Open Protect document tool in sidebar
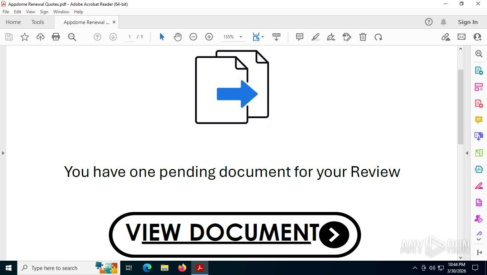This screenshot has height=275, width=487. point(479,202)
